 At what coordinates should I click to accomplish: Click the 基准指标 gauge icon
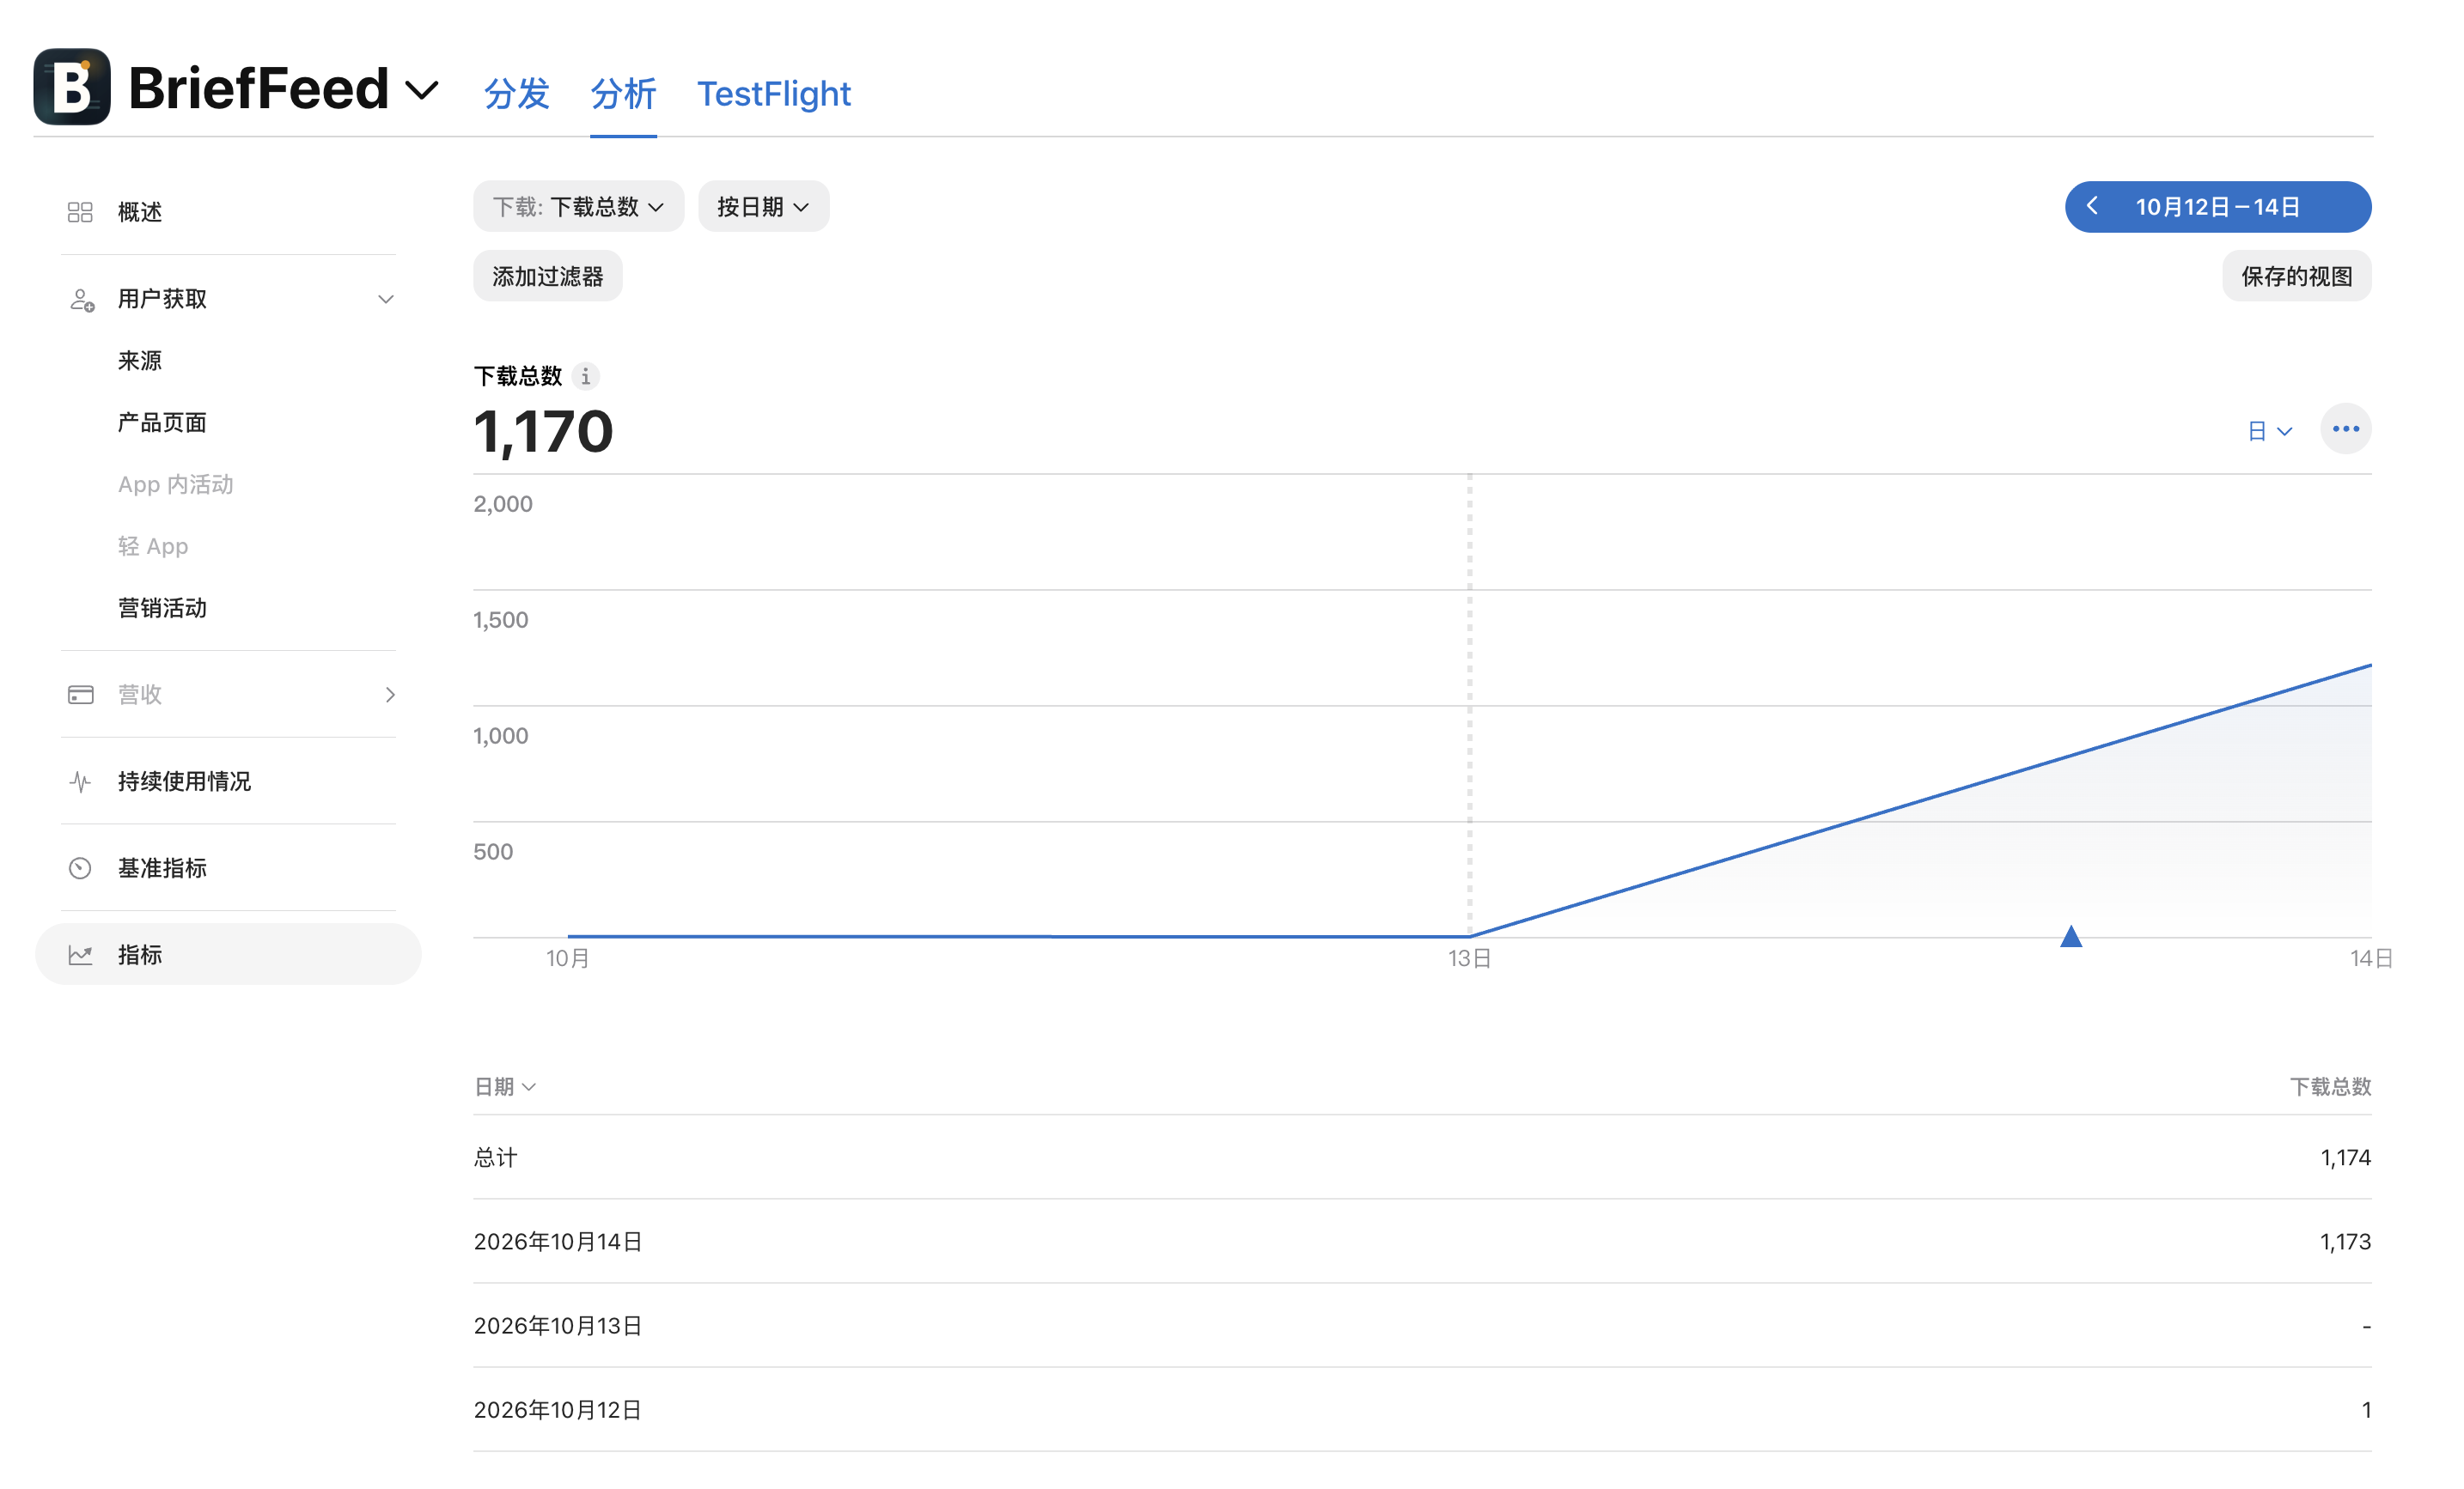[80, 868]
